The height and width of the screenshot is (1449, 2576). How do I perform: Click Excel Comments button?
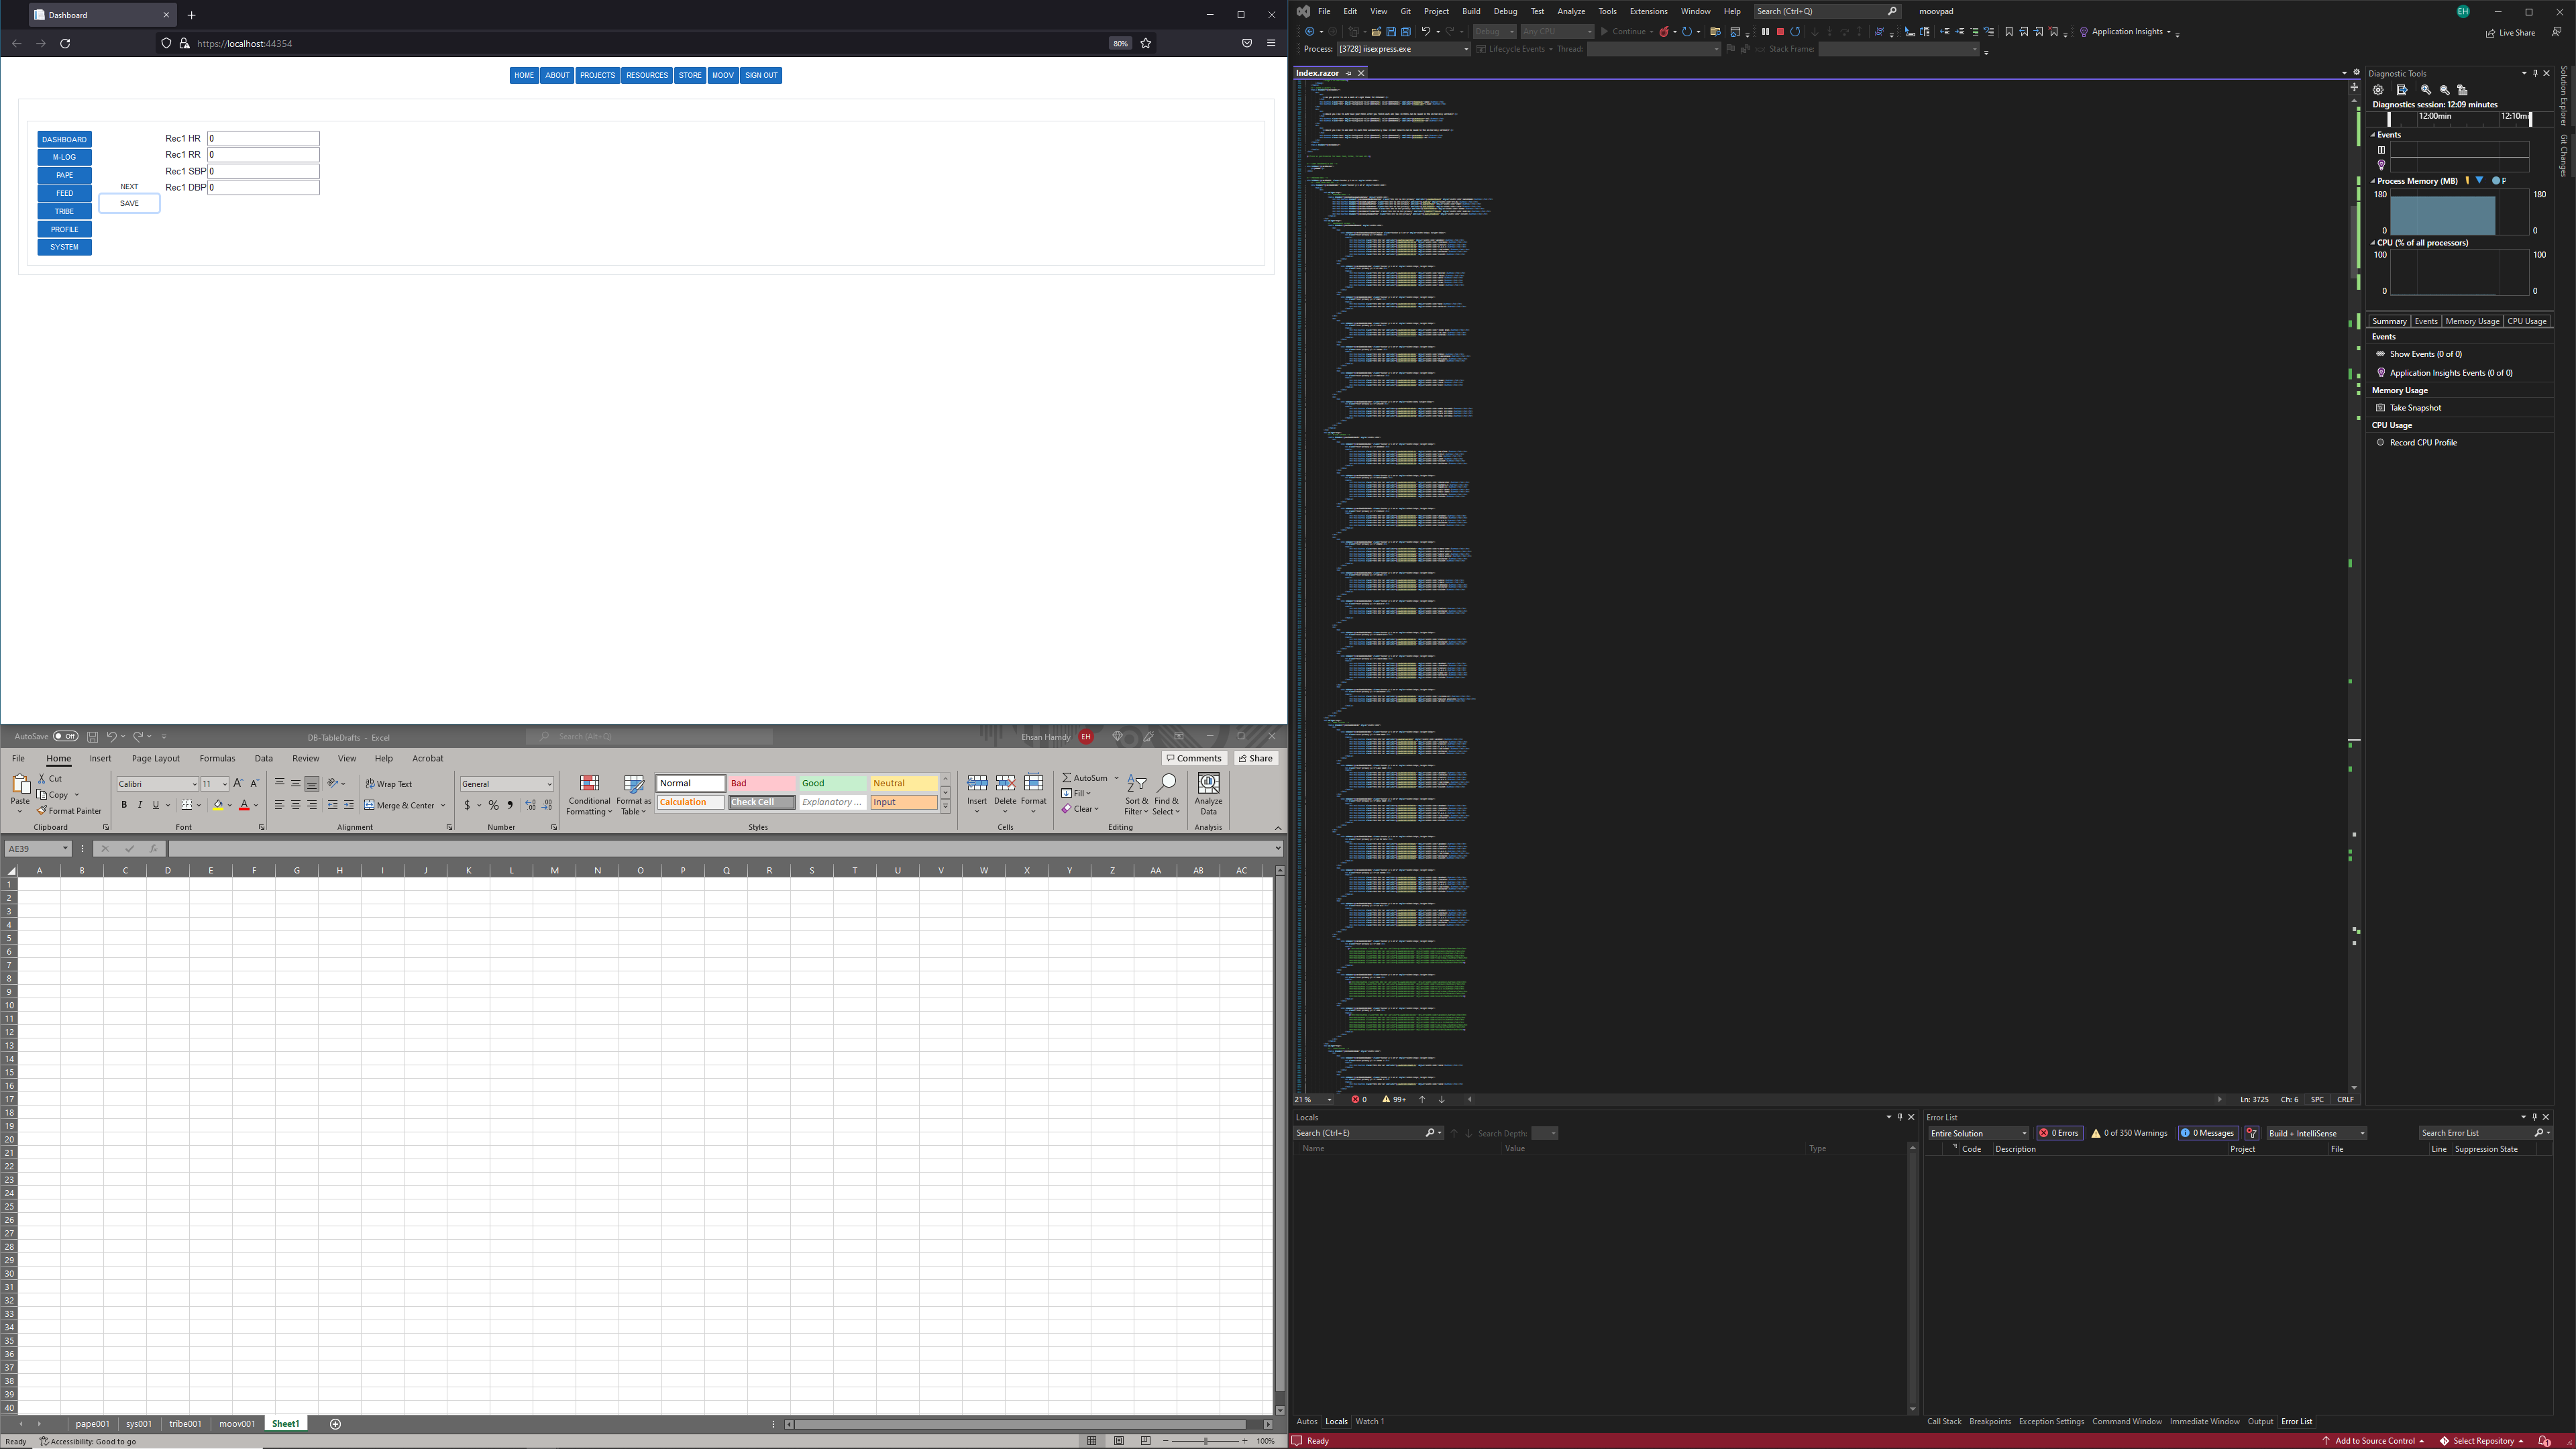[1194, 758]
